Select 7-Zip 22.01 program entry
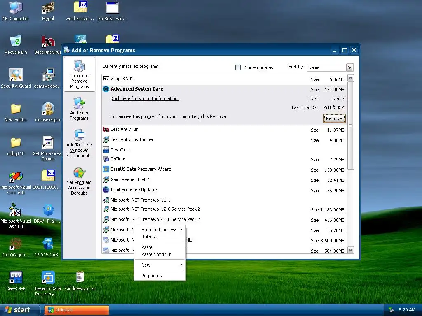Screen dimensions: 422x316 point(225,79)
